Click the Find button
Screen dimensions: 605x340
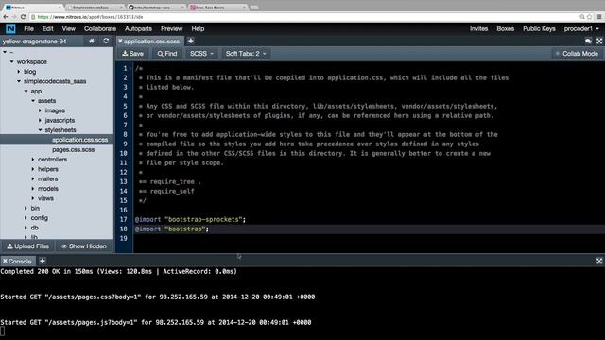click(167, 54)
